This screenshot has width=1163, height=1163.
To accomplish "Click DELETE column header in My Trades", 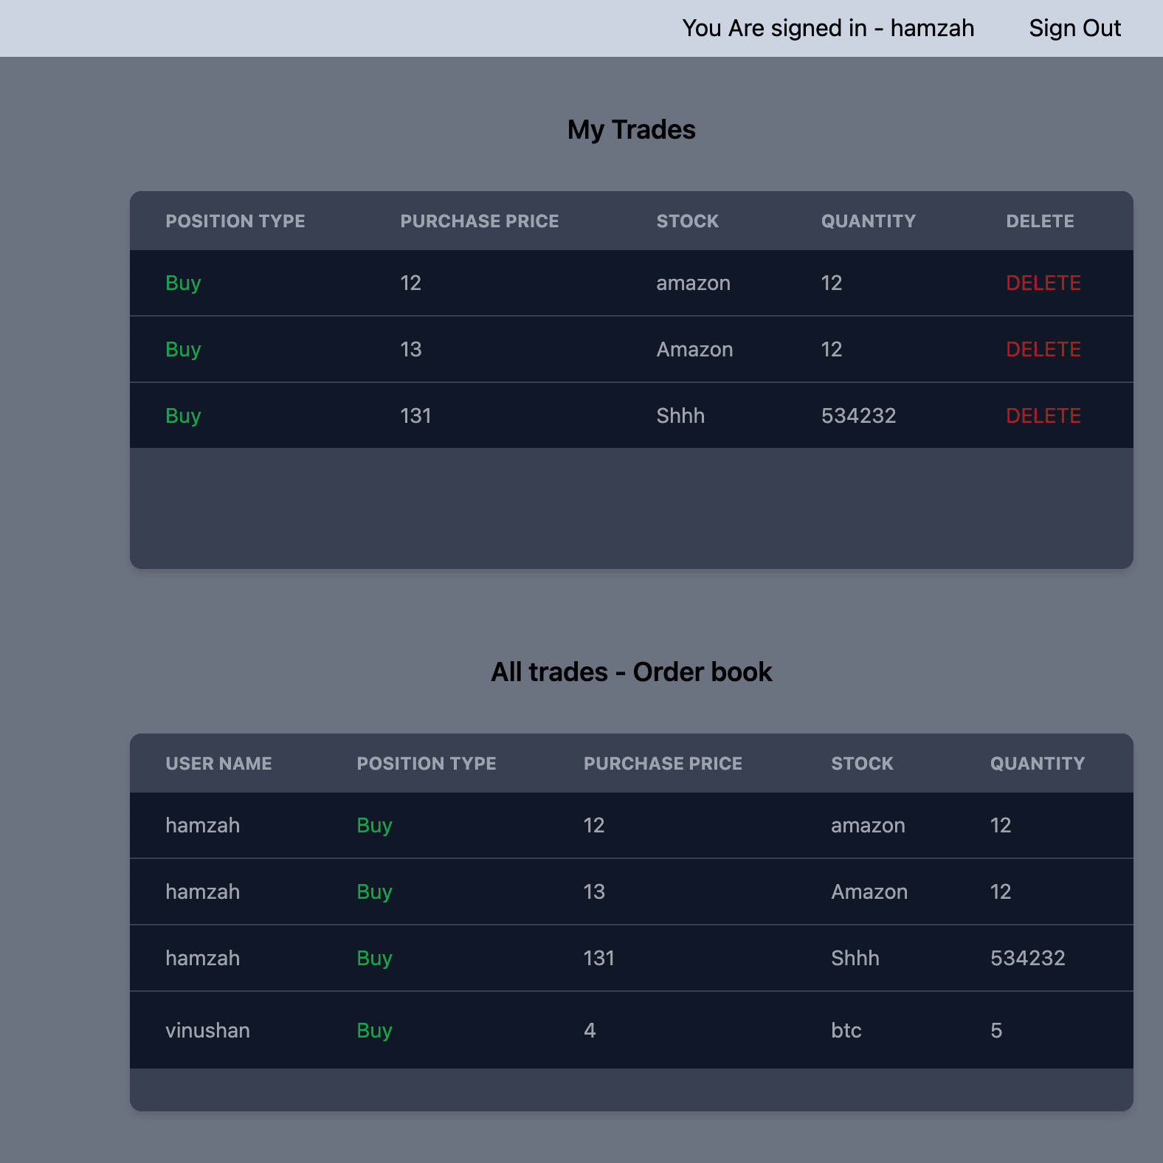I will tap(1040, 221).
